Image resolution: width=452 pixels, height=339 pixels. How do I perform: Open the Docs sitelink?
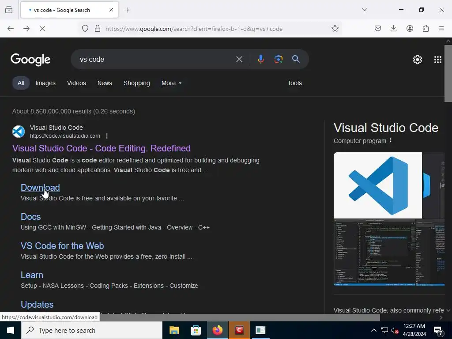click(31, 217)
